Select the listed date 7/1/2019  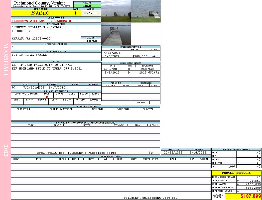[x=30, y=88]
